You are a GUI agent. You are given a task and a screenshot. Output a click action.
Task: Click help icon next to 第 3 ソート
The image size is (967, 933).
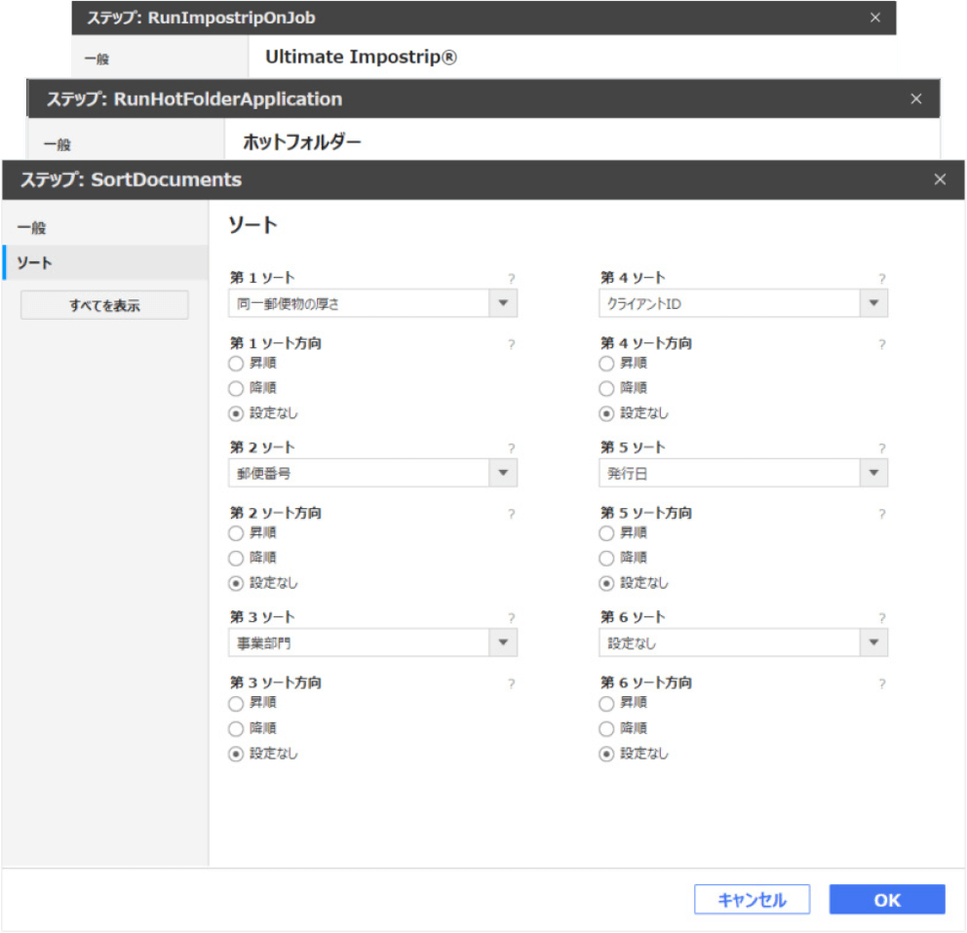coord(511,618)
